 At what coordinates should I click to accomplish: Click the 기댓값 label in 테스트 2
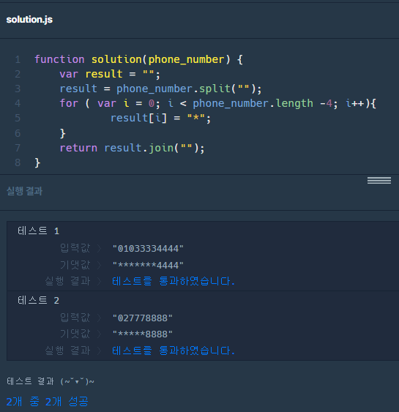coord(75,334)
